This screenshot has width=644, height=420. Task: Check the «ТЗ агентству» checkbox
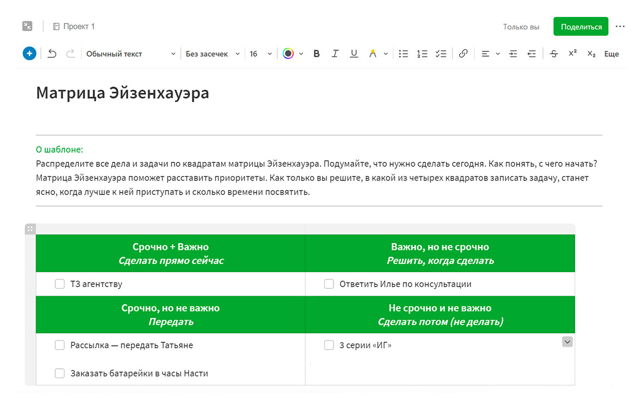[59, 284]
